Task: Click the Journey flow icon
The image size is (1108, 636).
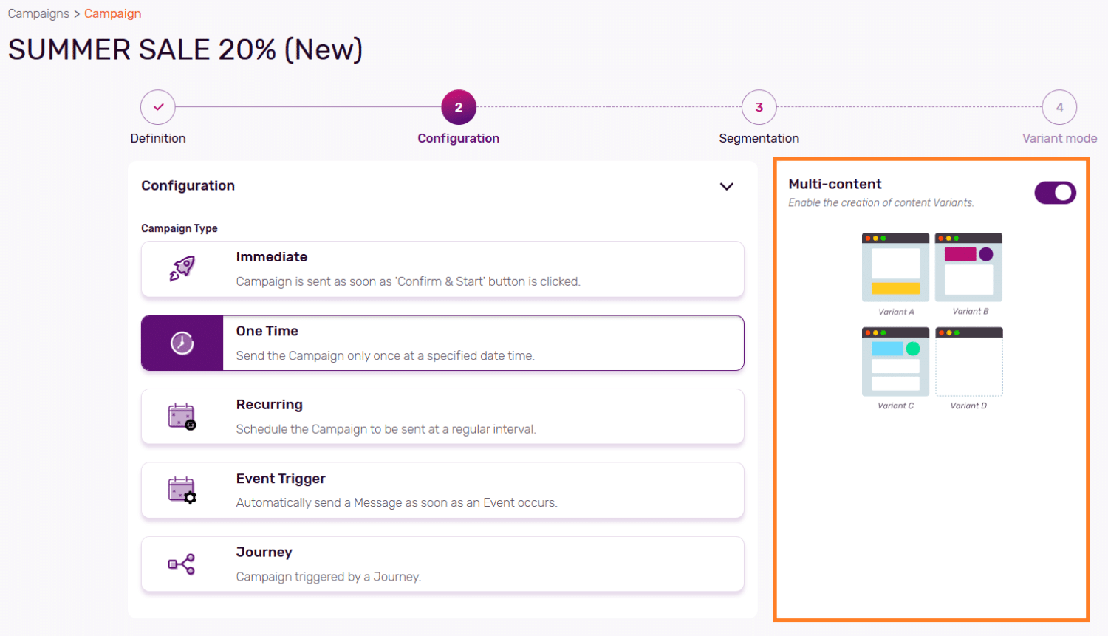Action: [x=182, y=564]
